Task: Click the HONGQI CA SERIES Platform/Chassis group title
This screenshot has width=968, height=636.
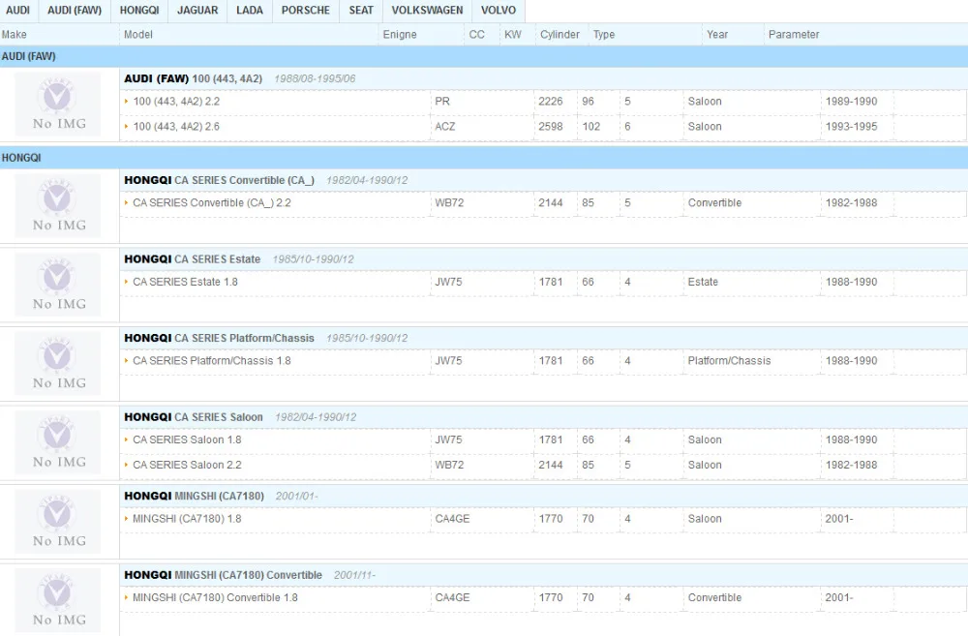Action: click(x=219, y=339)
